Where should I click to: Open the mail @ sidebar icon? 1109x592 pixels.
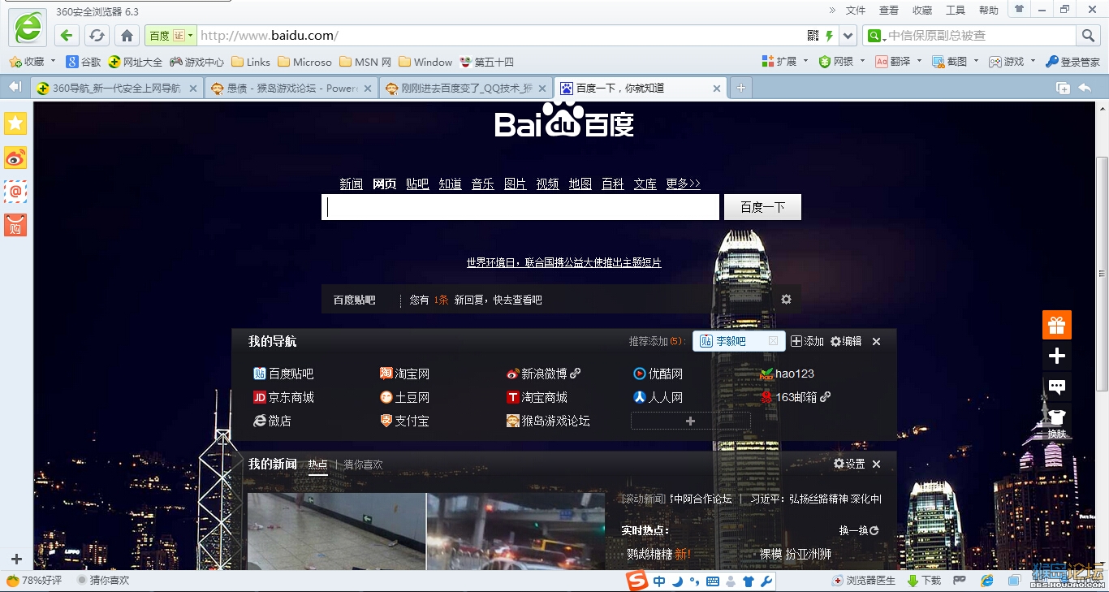click(x=15, y=192)
